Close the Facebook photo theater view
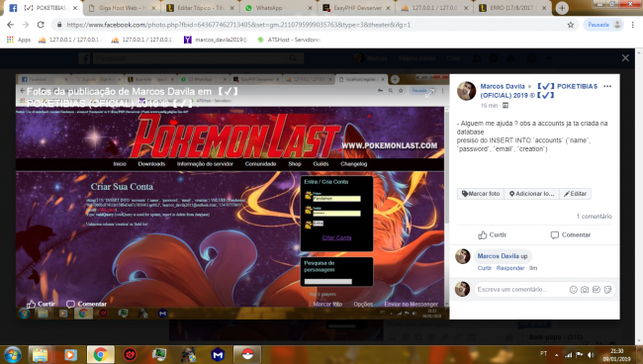 [x=625, y=57]
